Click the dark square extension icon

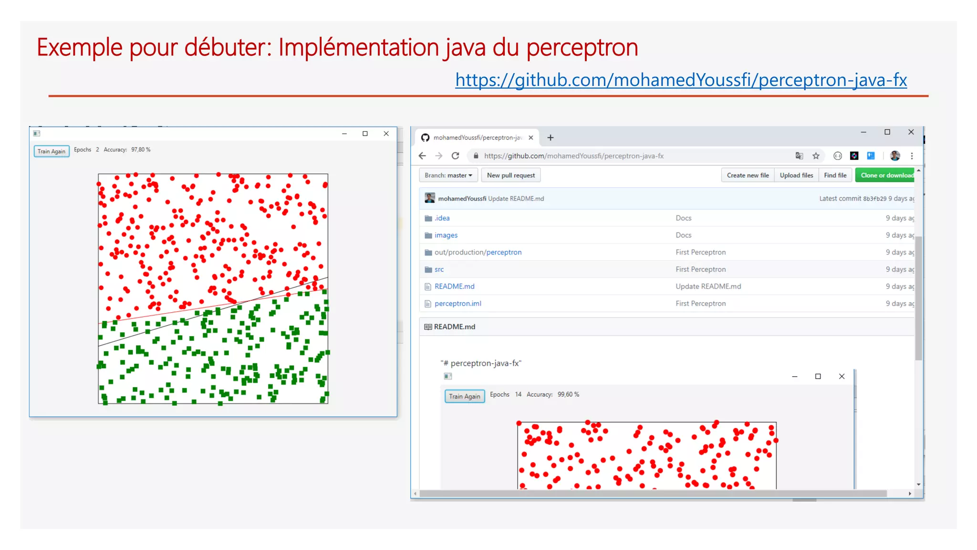pos(854,156)
